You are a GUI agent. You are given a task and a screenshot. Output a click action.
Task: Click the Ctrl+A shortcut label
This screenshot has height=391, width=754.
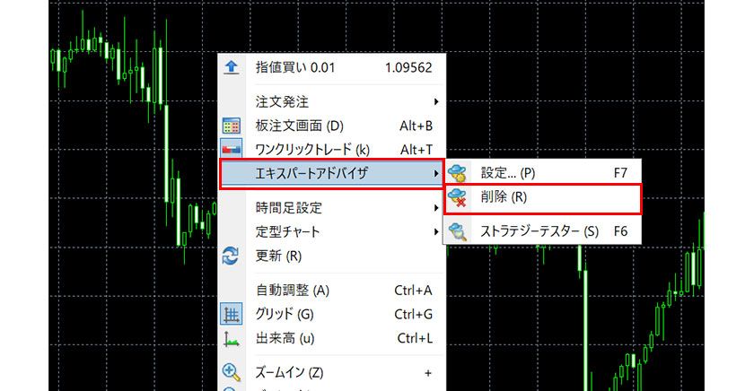(414, 291)
